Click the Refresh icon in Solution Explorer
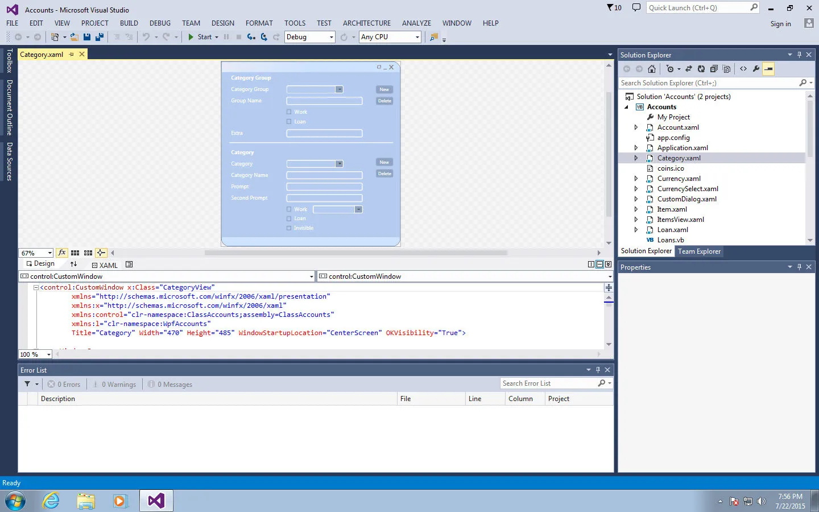 pos(701,69)
